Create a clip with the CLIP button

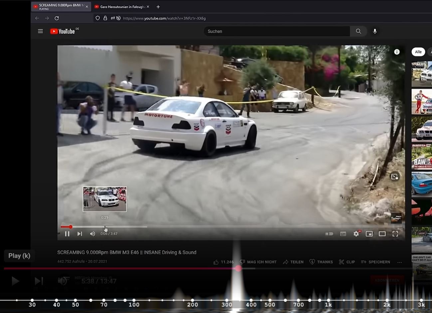click(x=347, y=262)
